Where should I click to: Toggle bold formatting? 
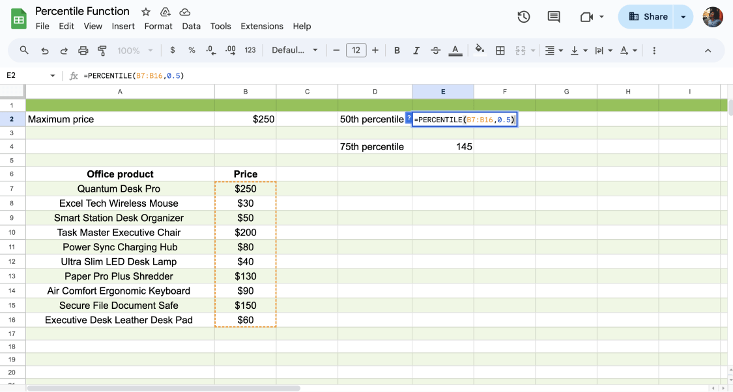(397, 50)
